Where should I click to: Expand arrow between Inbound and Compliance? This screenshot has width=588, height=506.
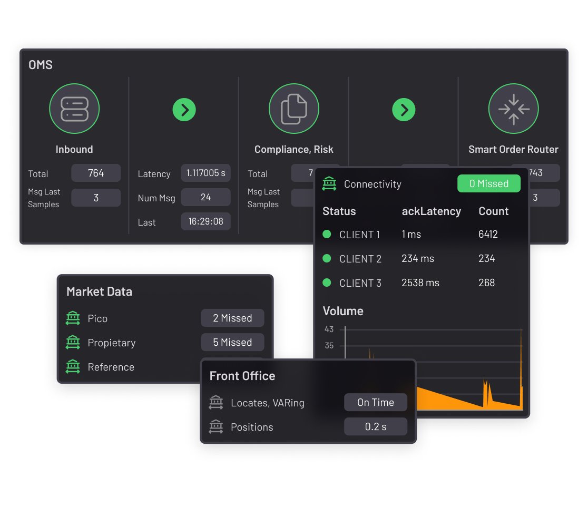184,110
